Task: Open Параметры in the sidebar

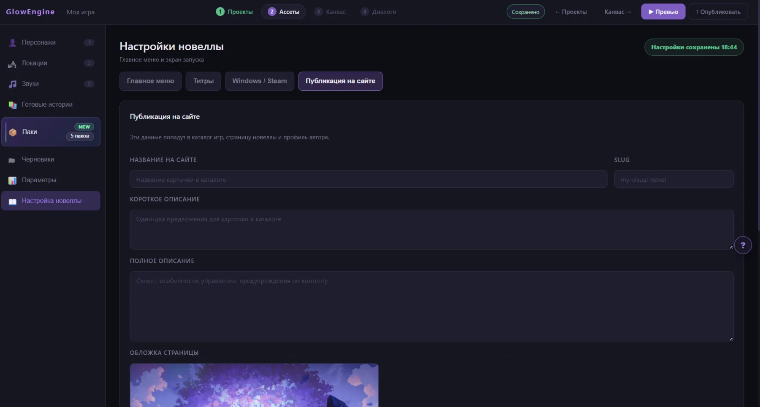Action: pyautogui.click(x=51, y=180)
